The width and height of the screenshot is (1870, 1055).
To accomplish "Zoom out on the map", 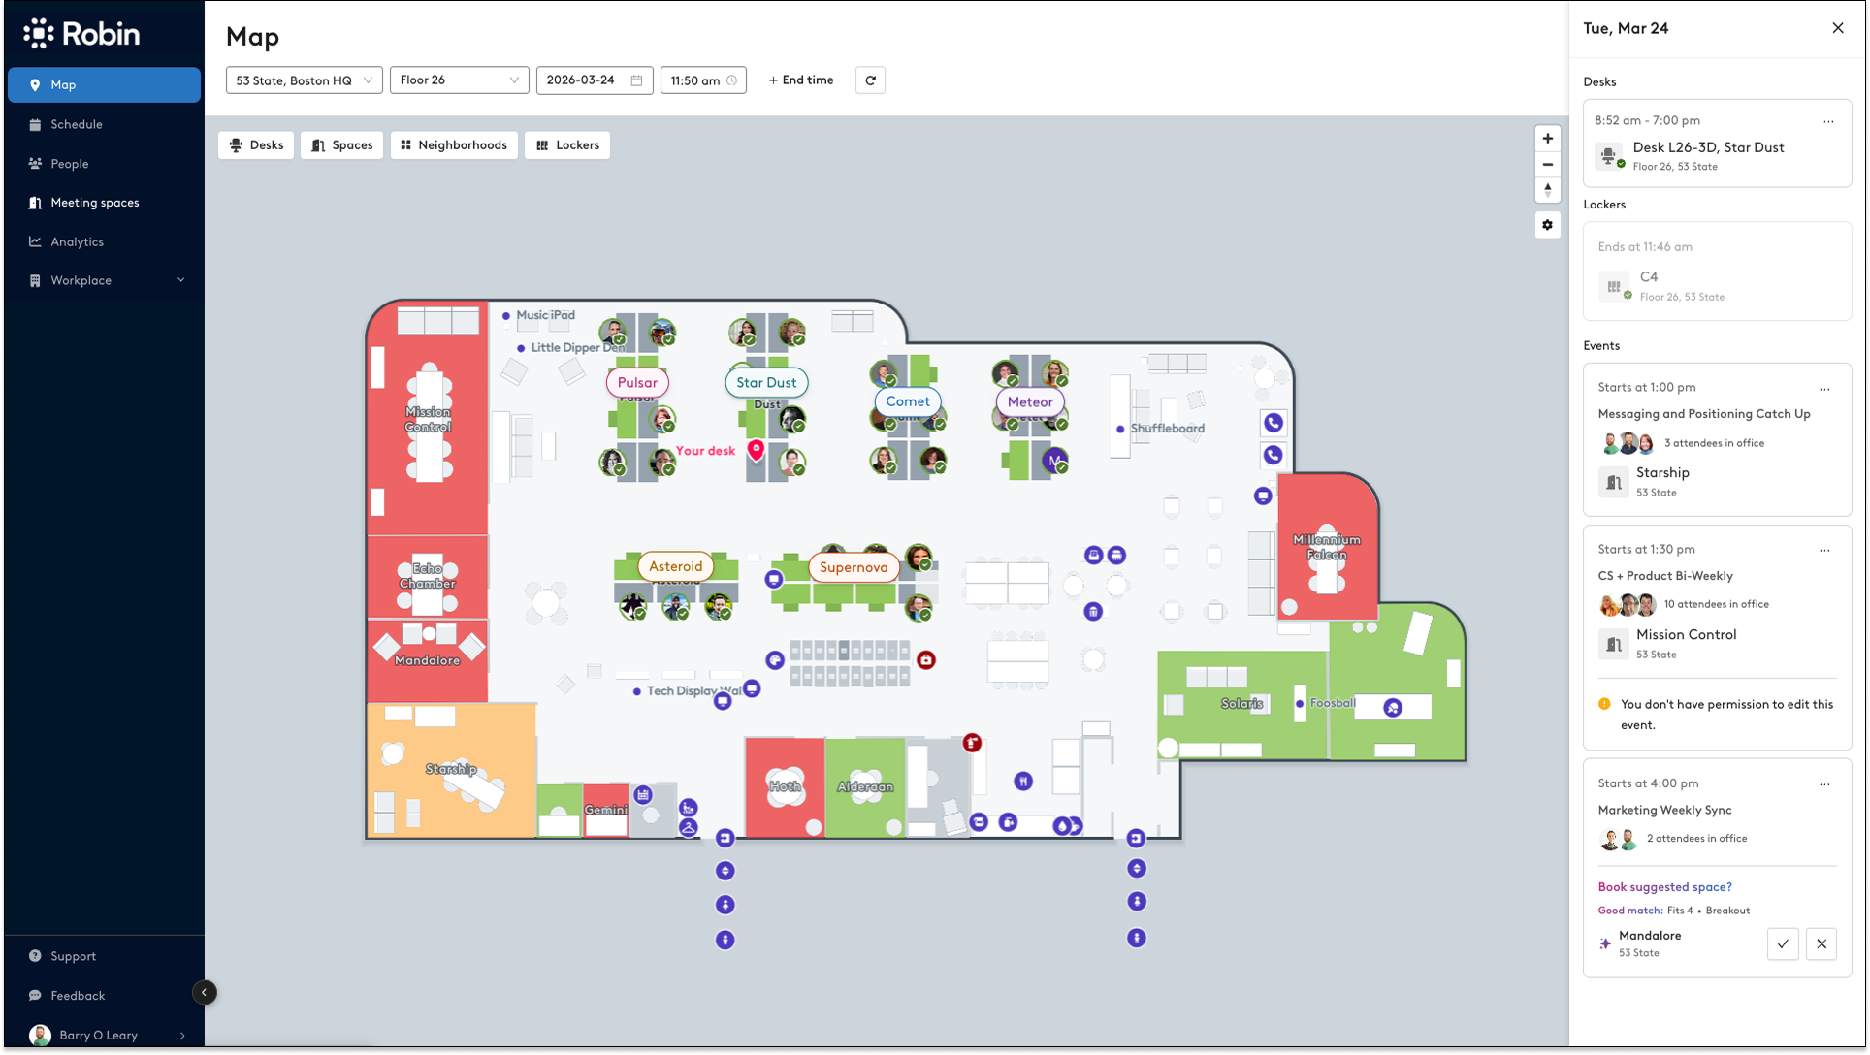I will [x=1547, y=165].
